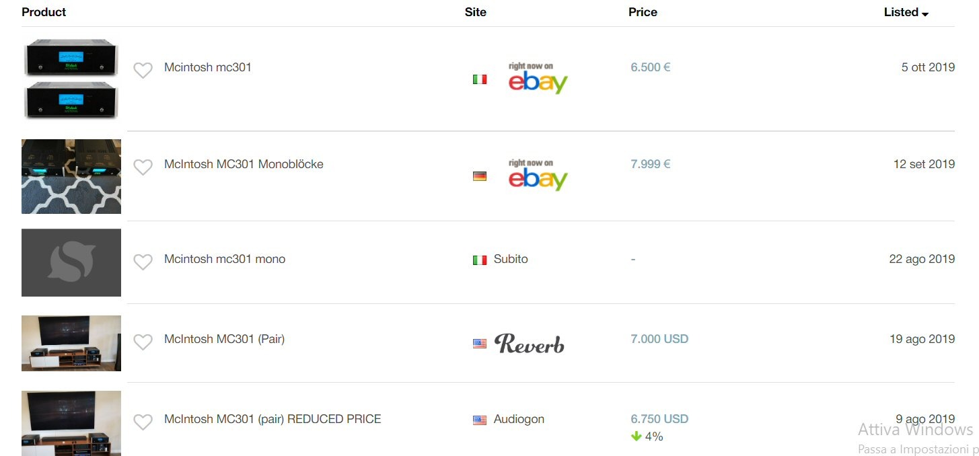
Task: Favorite the Mcintosh mc301 listing heart
Action: 143,70
